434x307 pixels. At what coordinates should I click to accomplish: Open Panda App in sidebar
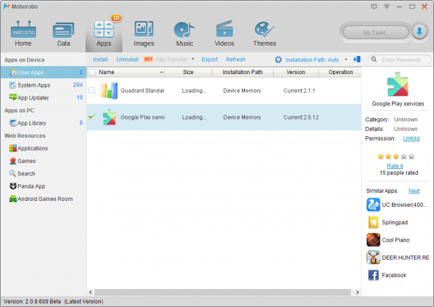[27, 186]
